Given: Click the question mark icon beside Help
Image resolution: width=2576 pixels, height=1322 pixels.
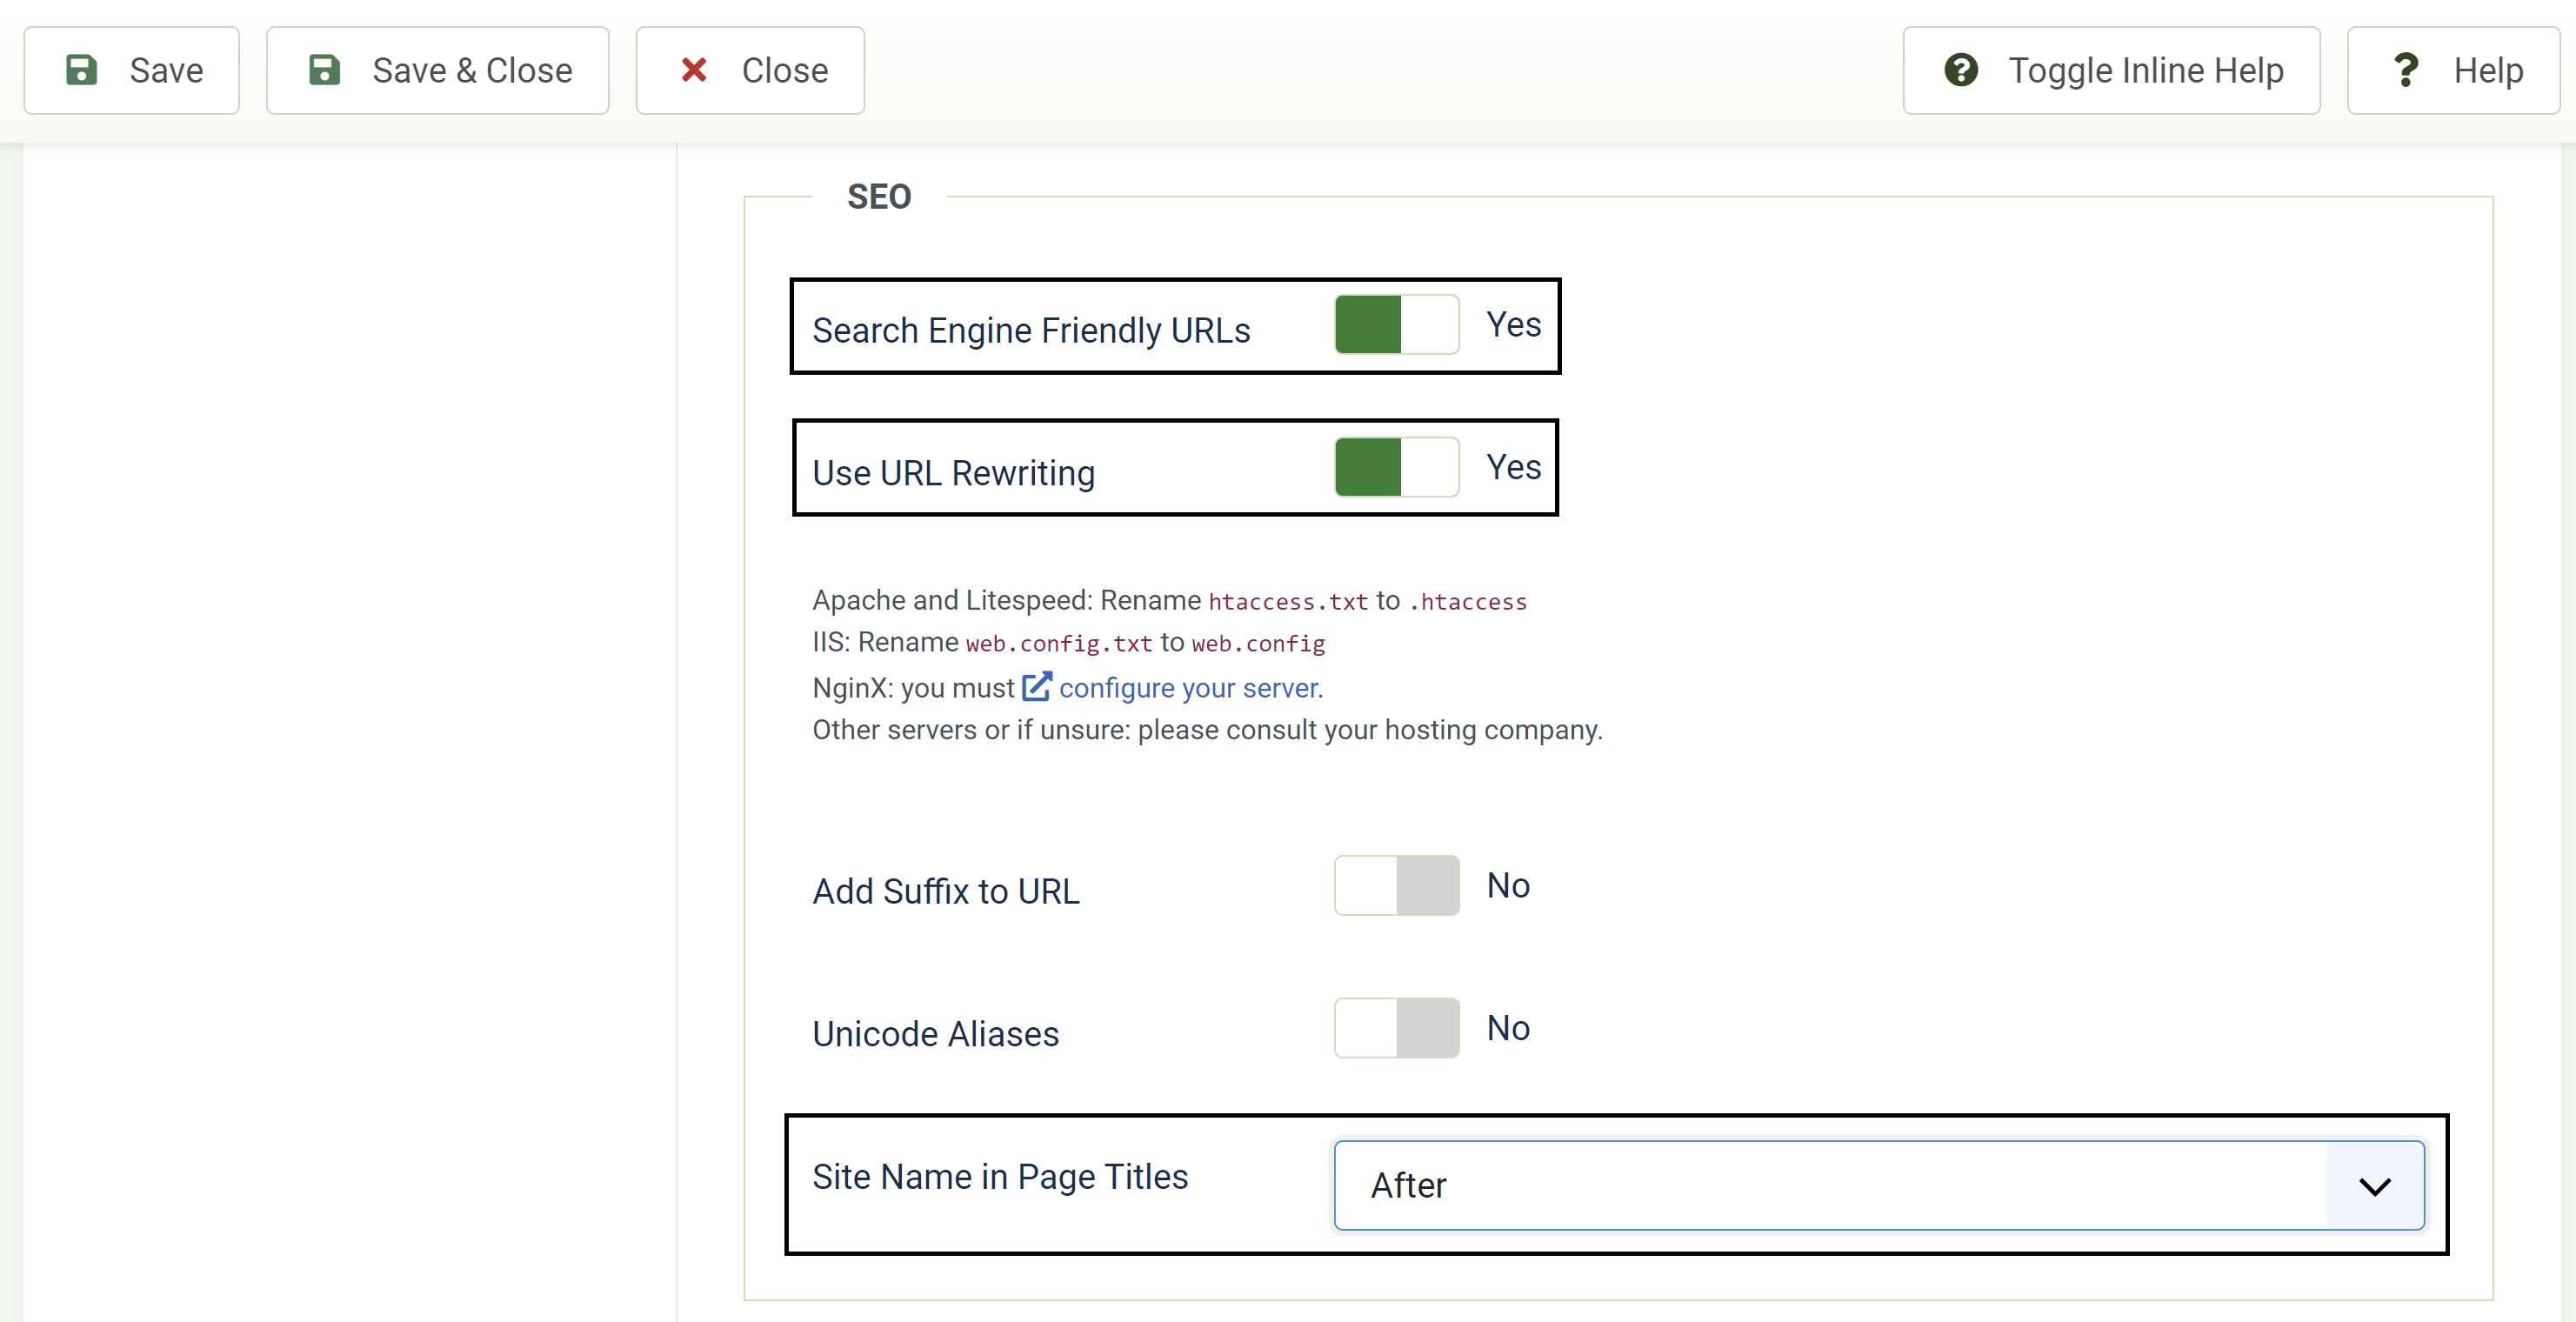Looking at the screenshot, I should pyautogui.click(x=2406, y=70).
